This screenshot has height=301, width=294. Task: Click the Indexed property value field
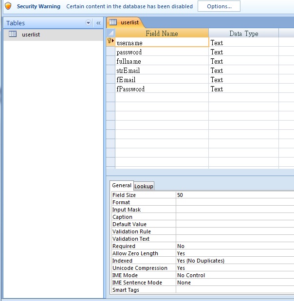coord(235,261)
